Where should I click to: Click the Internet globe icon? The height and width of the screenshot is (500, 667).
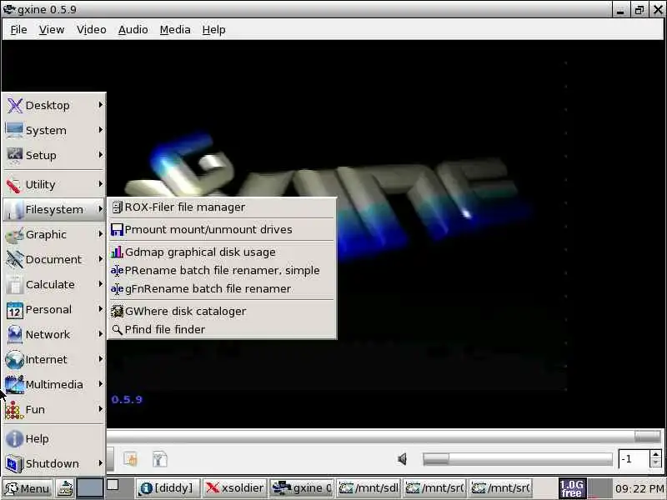[14, 360]
